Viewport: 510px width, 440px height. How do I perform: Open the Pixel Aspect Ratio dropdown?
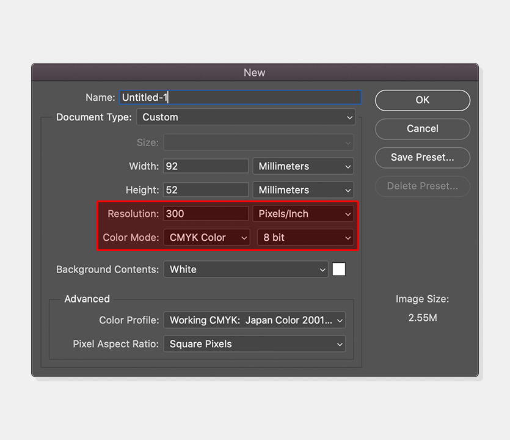pyautogui.click(x=254, y=344)
